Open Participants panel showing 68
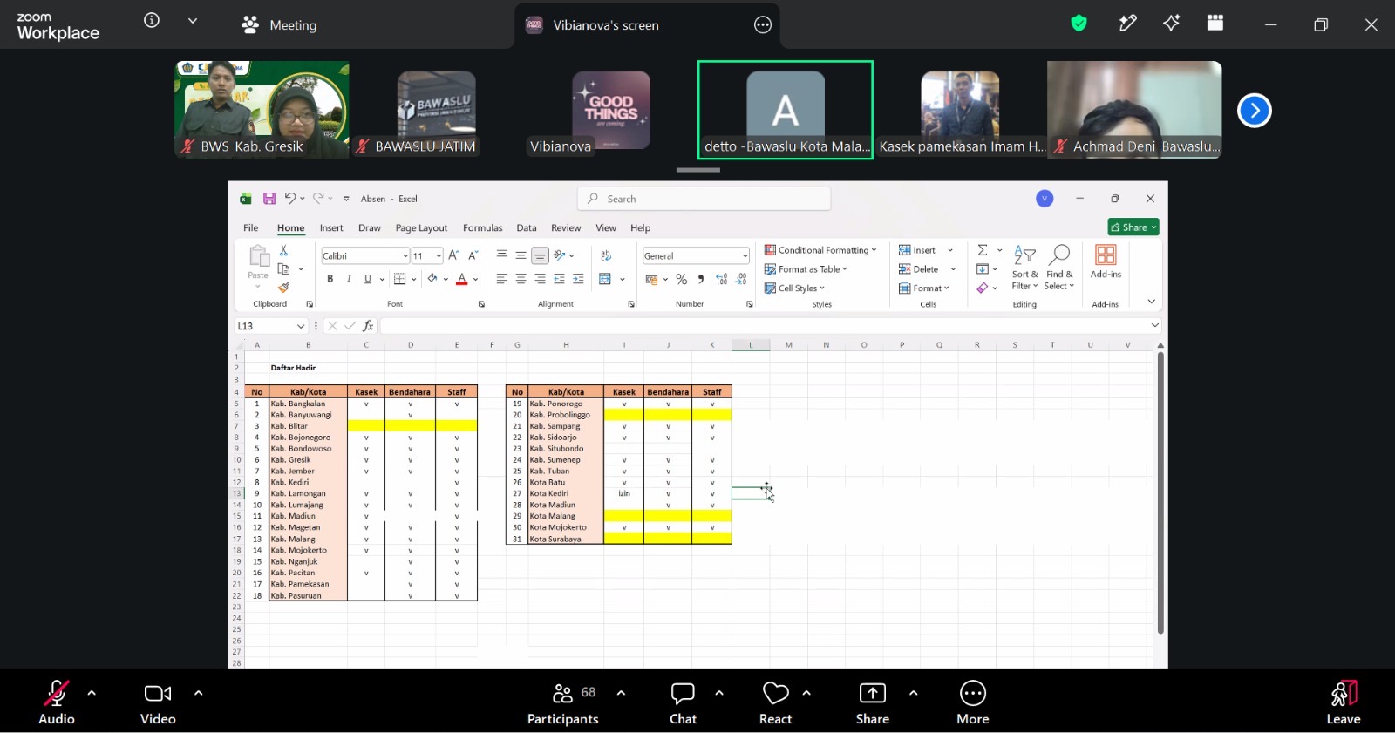This screenshot has width=1395, height=733. (563, 702)
